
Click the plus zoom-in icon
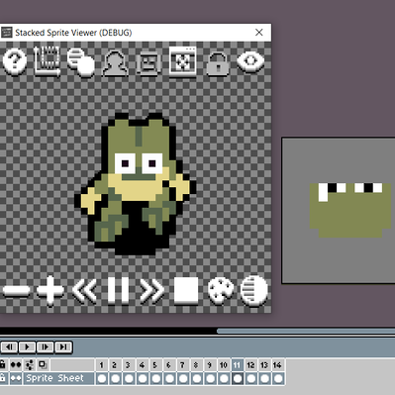(50, 290)
